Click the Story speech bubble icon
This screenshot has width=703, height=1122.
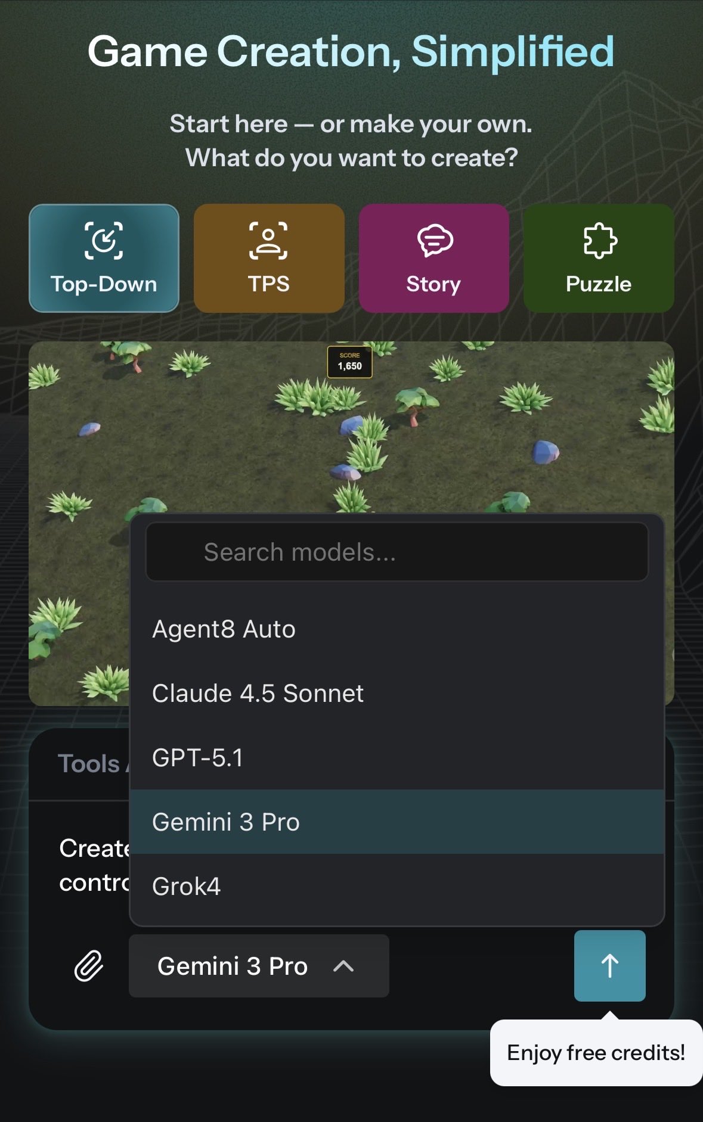tap(435, 241)
